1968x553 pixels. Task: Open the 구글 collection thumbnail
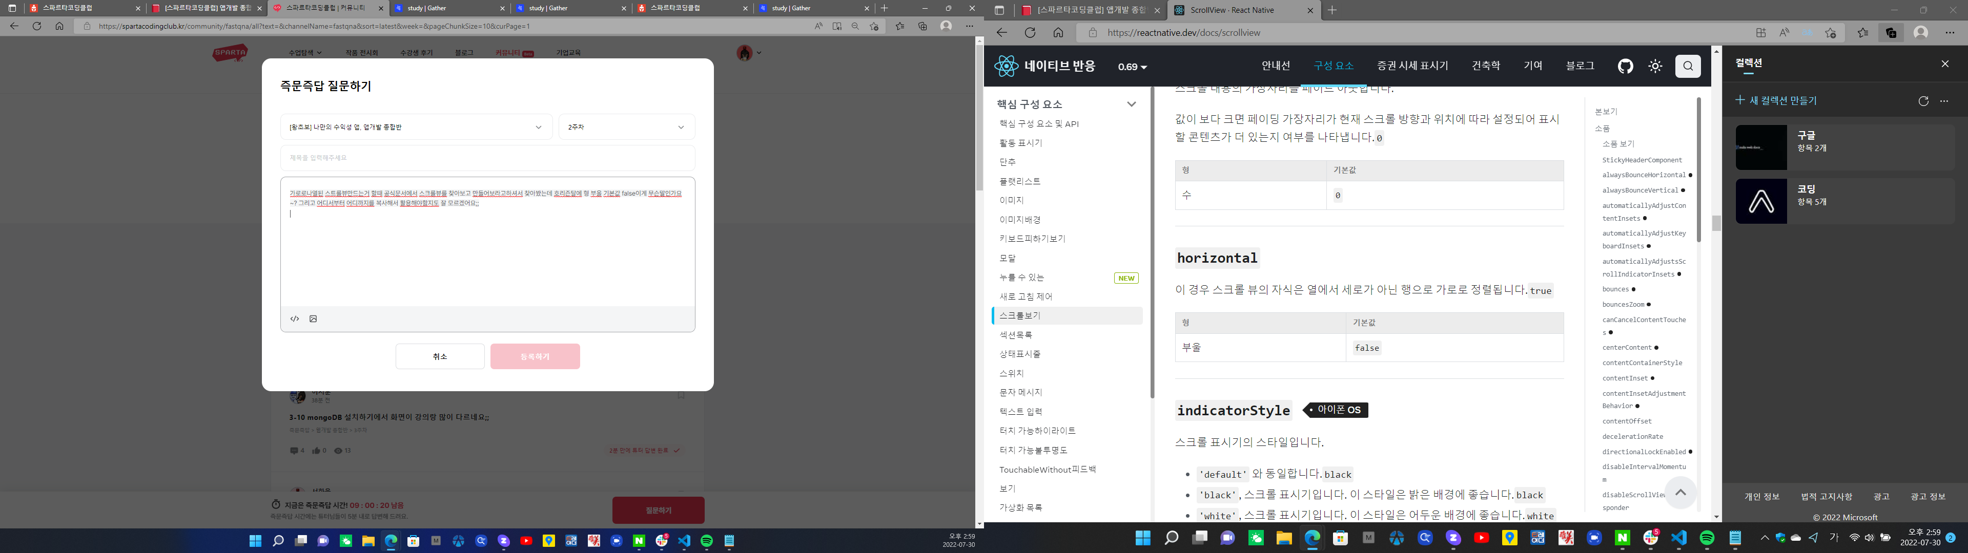pos(1761,147)
